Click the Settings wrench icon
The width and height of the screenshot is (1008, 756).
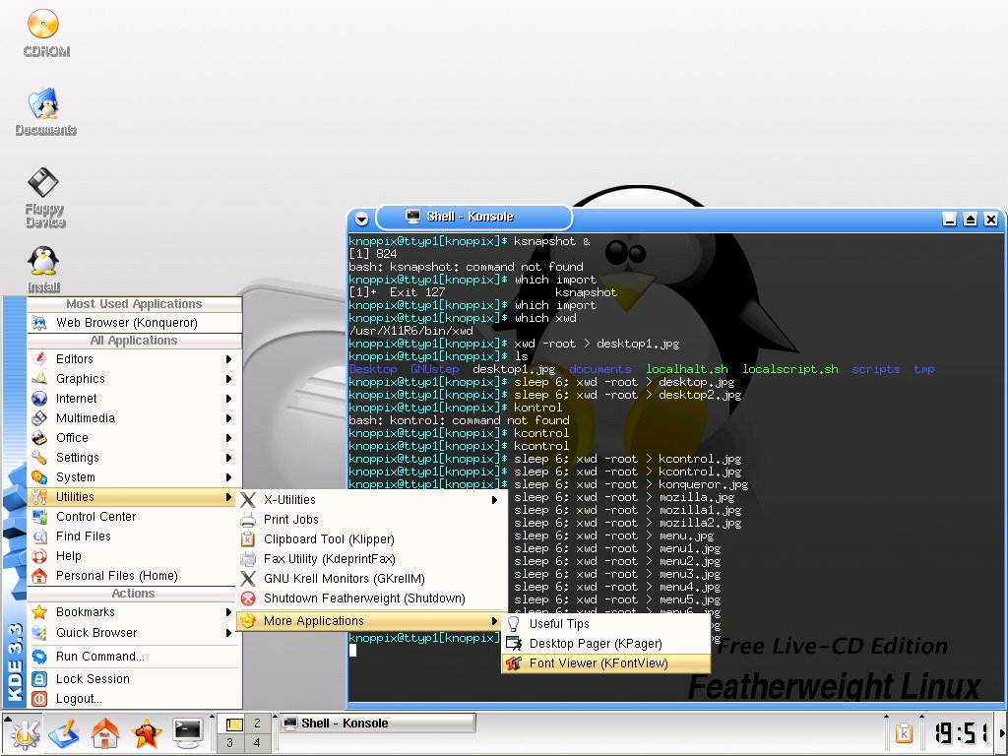[39, 458]
